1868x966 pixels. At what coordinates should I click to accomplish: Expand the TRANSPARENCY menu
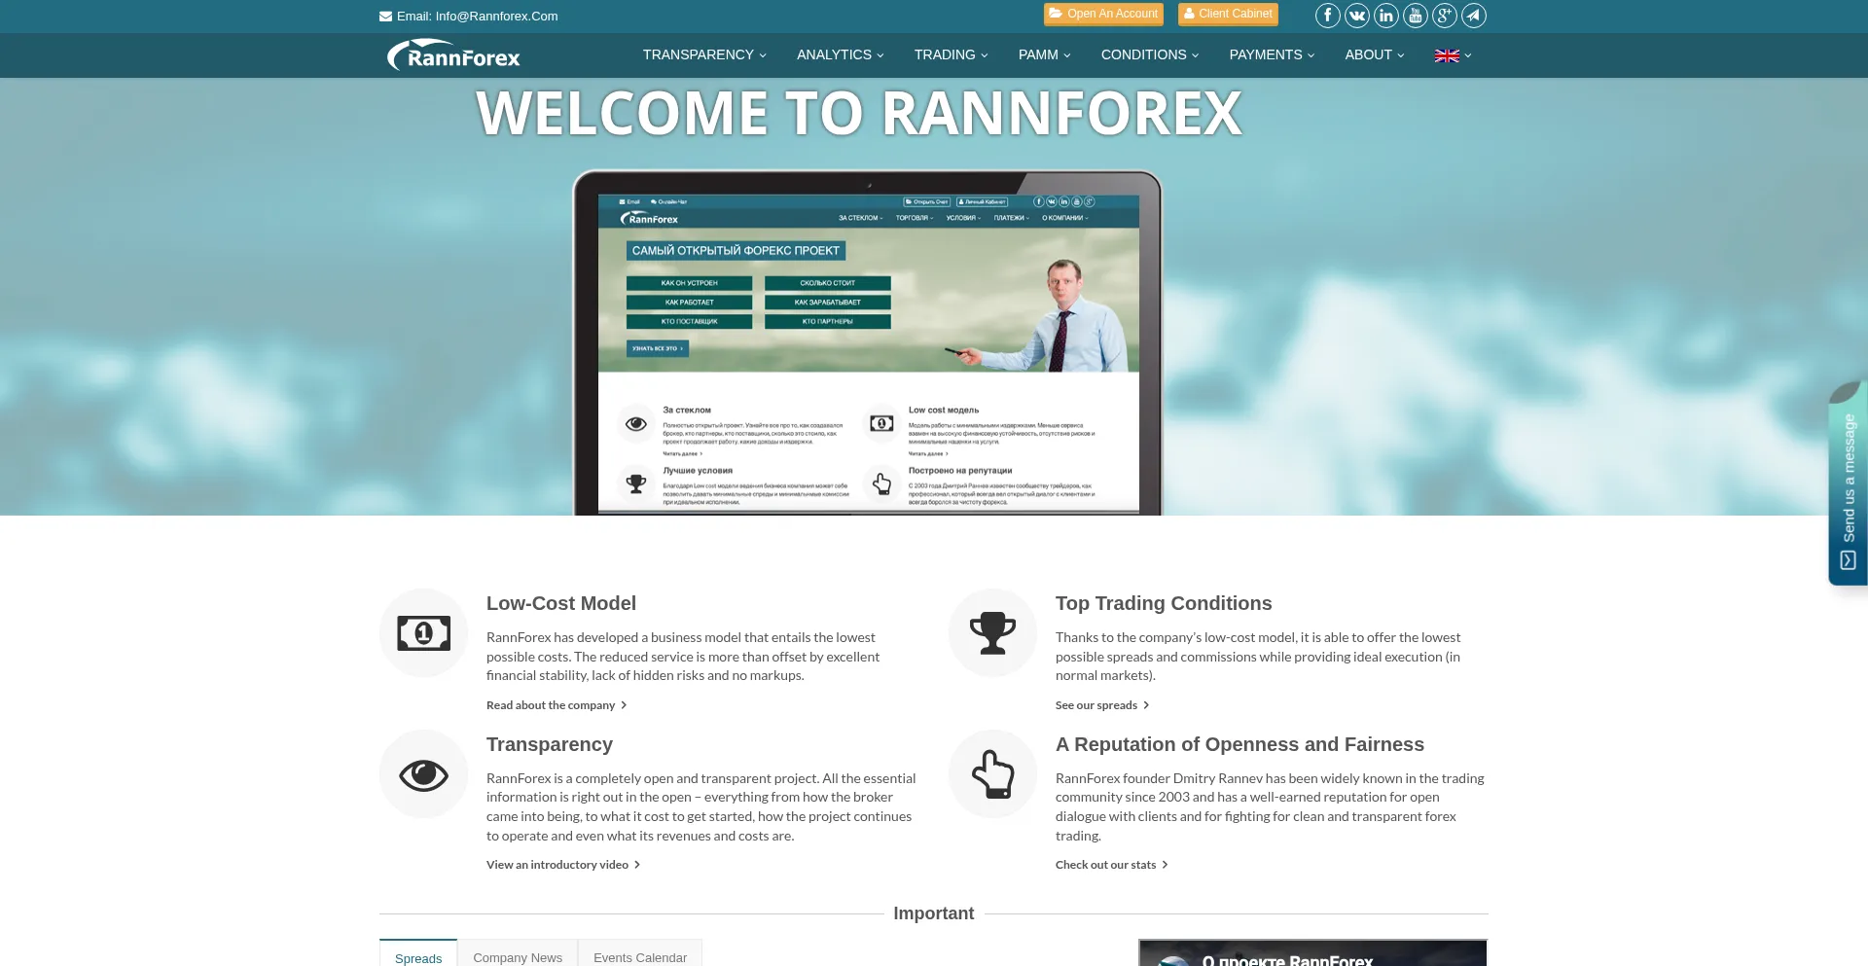(x=704, y=55)
